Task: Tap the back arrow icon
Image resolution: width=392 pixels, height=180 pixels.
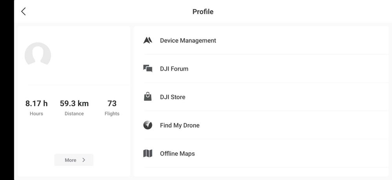Action: click(24, 12)
